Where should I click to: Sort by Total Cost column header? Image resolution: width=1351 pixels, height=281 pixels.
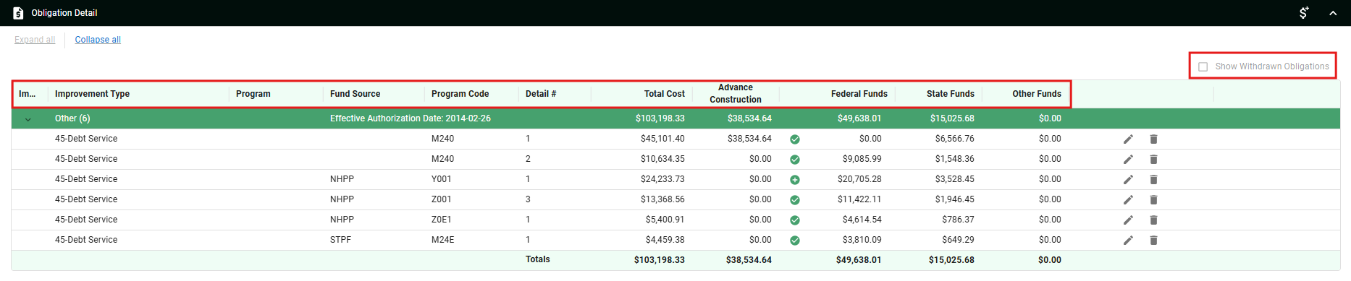664,94
